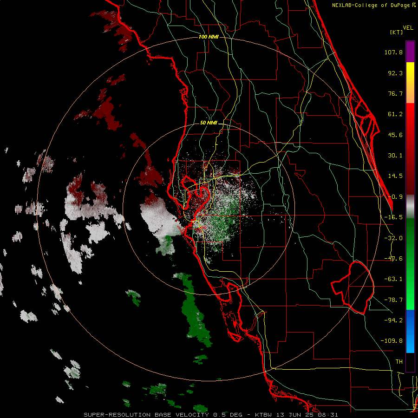Image resolution: width=418 pixels, height=418 pixels.
Task: Click the -63.1 velocity scale value
Action: click(393, 279)
